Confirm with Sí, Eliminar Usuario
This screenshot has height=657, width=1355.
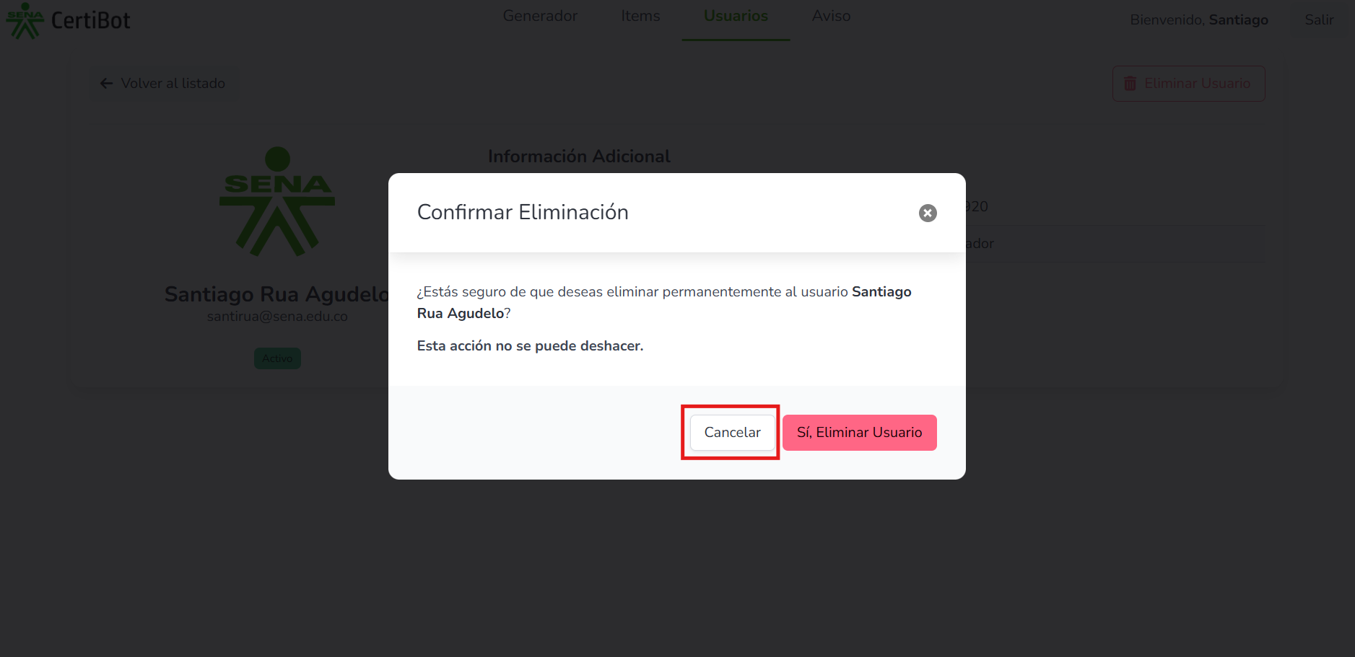[x=859, y=433]
